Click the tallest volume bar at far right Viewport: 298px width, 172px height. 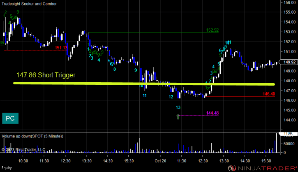tap(277, 143)
